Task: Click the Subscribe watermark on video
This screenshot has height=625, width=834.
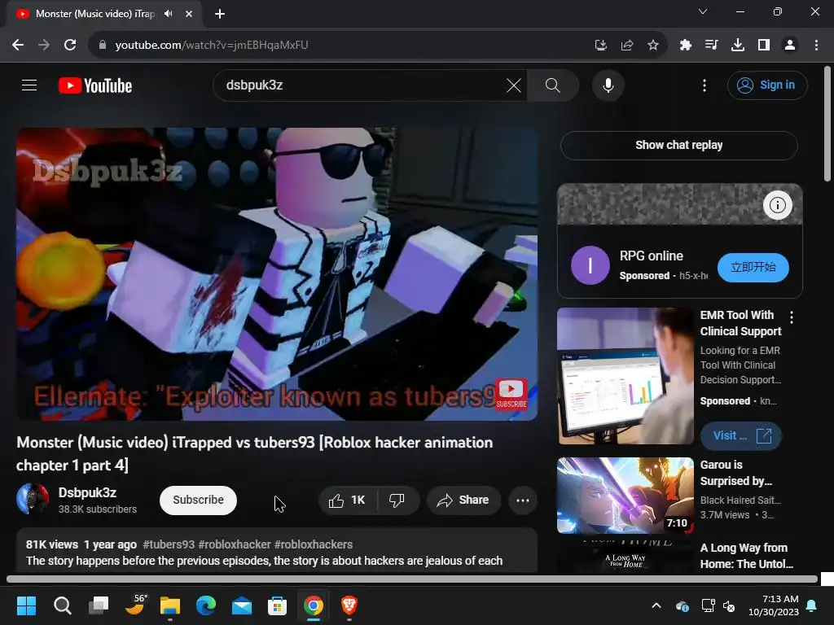Action: [511, 394]
